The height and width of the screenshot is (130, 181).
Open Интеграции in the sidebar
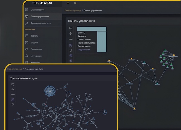(43, 56)
